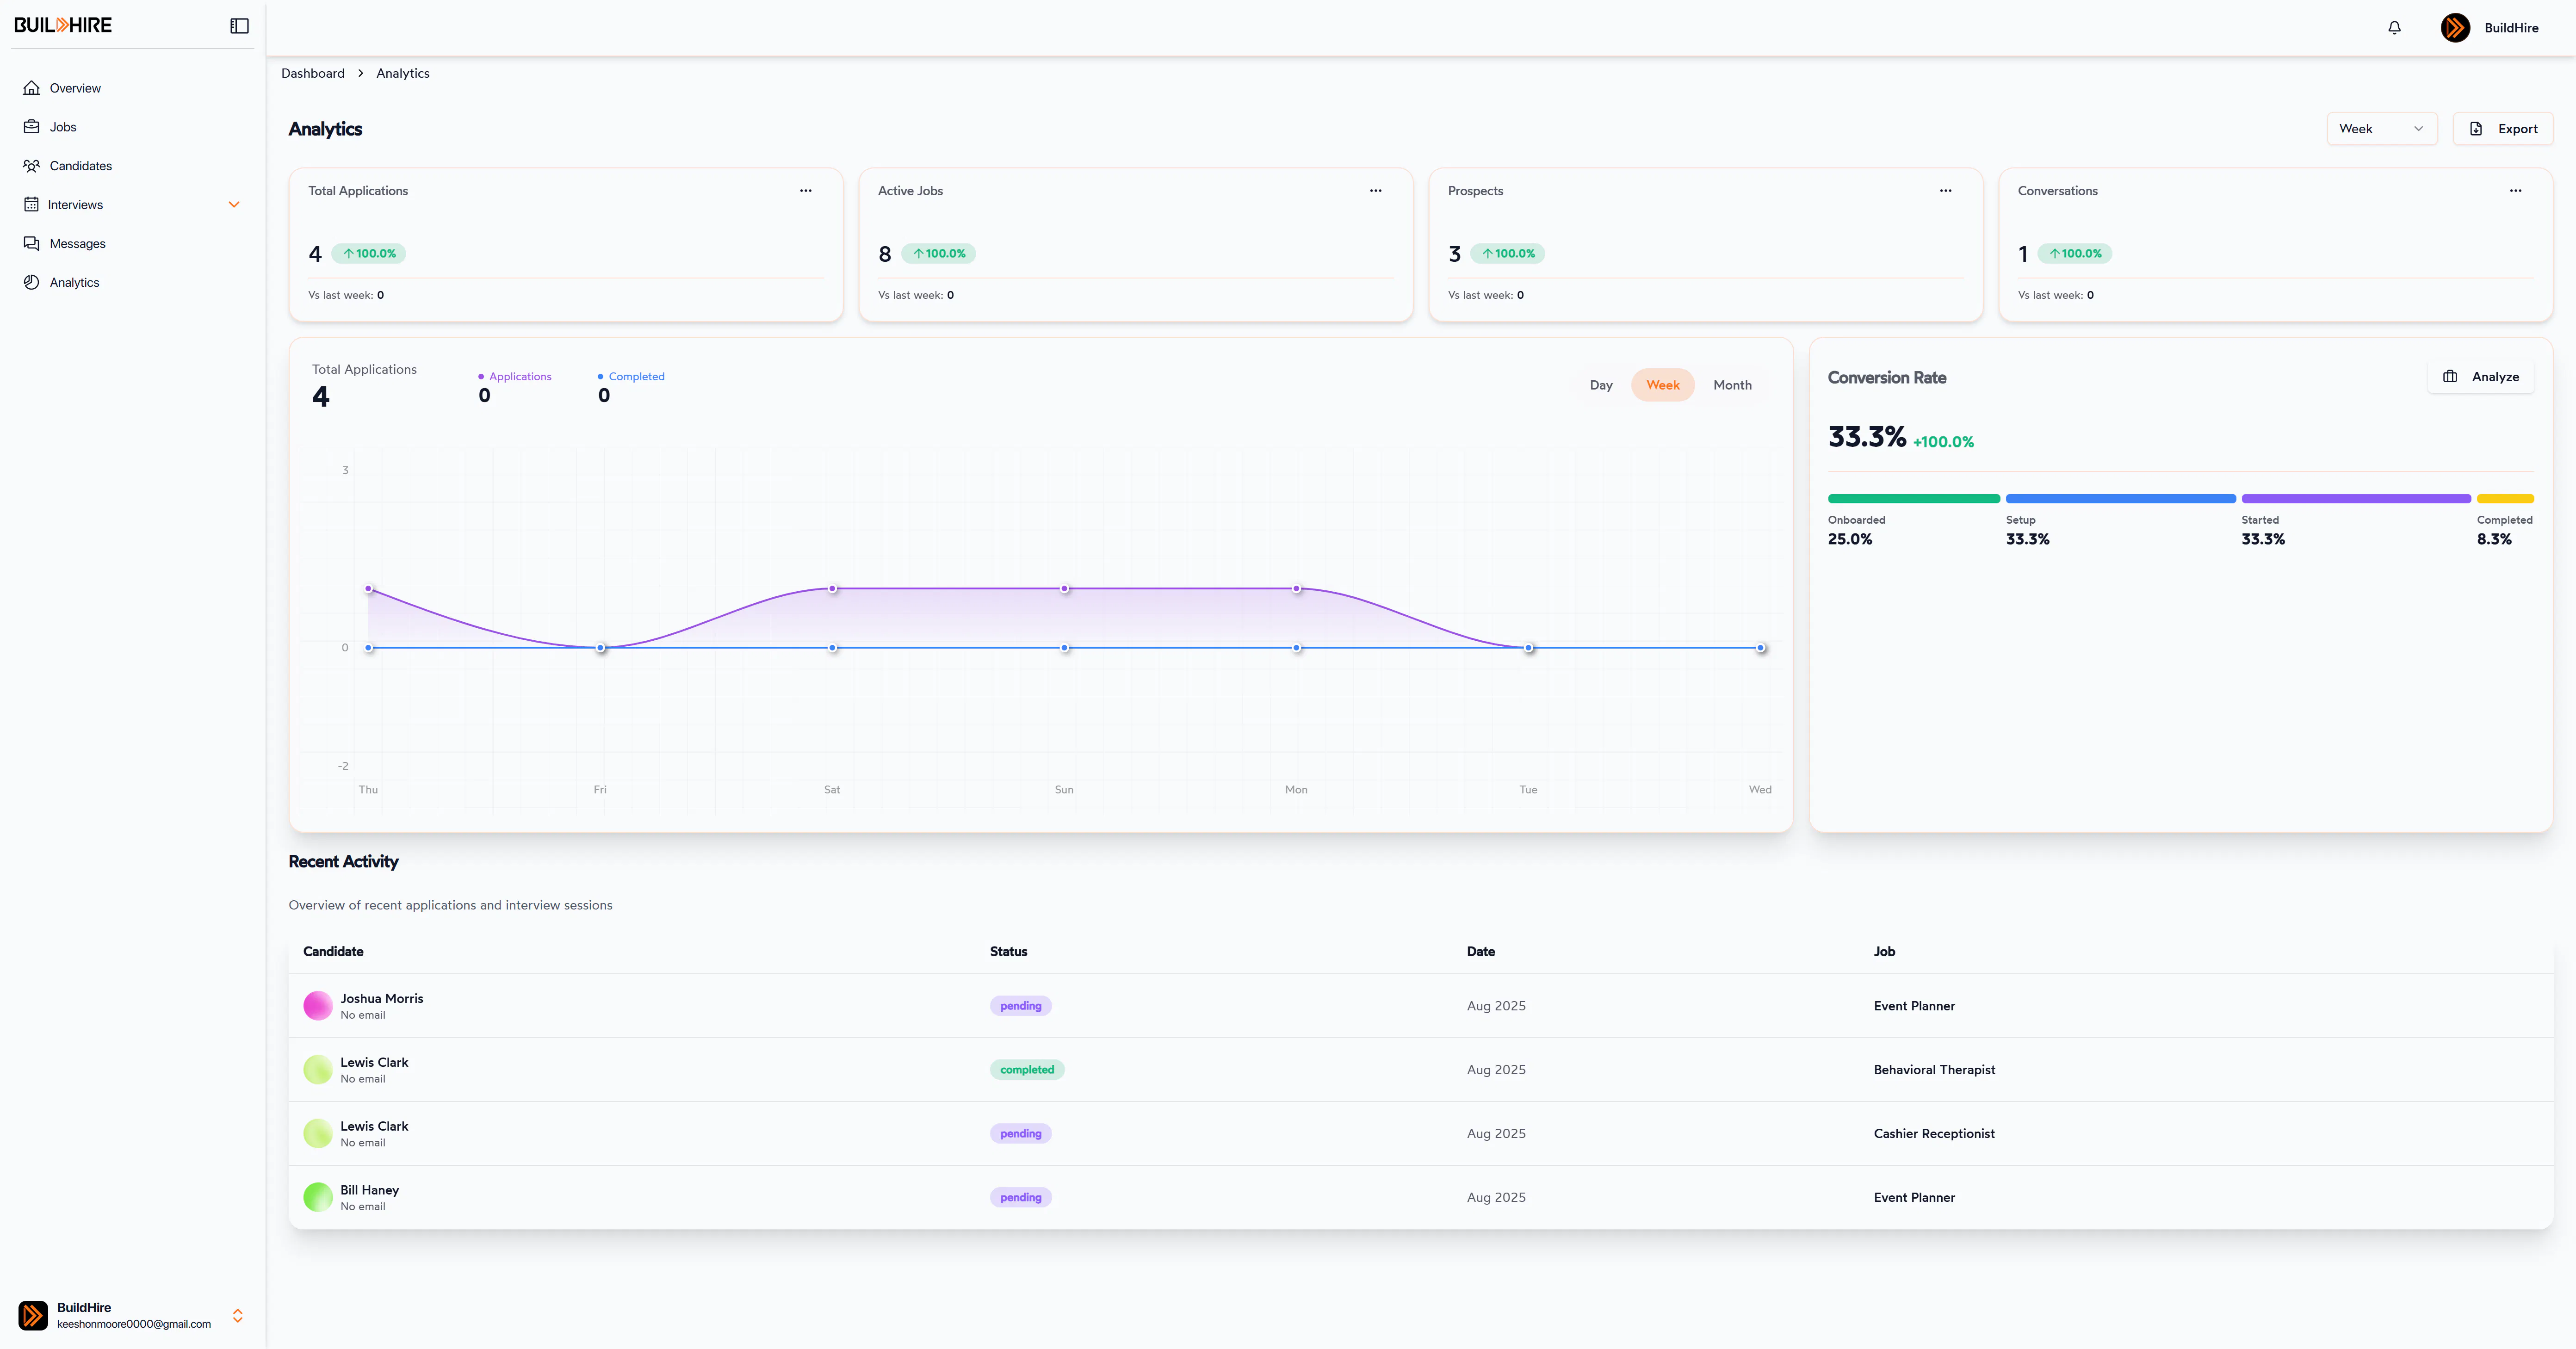
Task: Click the Job column header
Action: [x=1884, y=952]
